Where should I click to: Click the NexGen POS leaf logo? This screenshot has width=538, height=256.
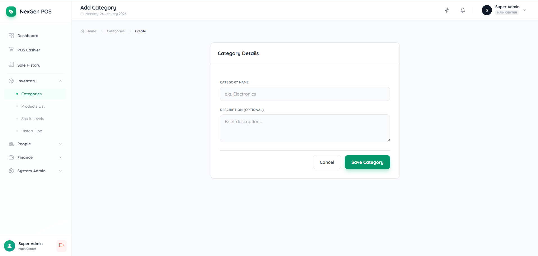click(x=11, y=12)
